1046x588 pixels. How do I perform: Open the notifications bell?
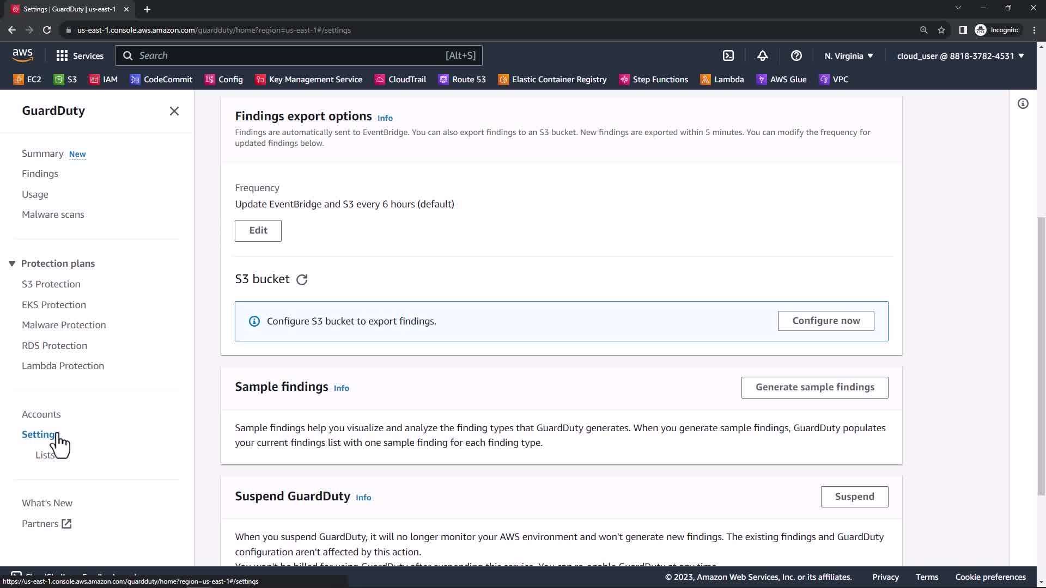(762, 56)
